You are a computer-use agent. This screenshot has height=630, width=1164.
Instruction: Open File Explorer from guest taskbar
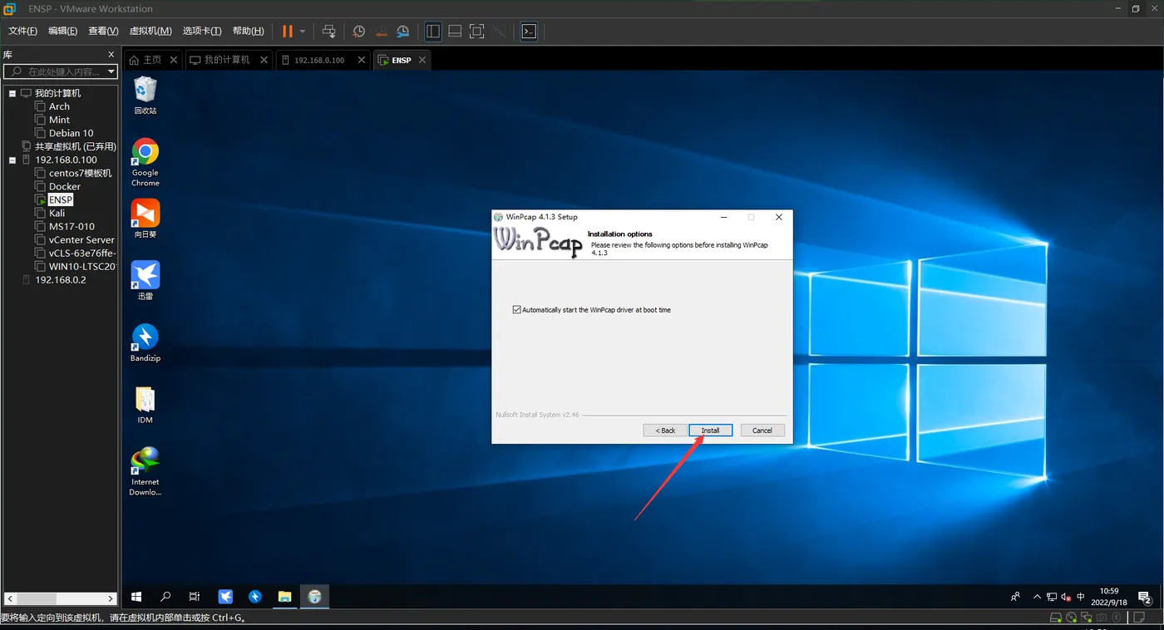[x=284, y=597]
